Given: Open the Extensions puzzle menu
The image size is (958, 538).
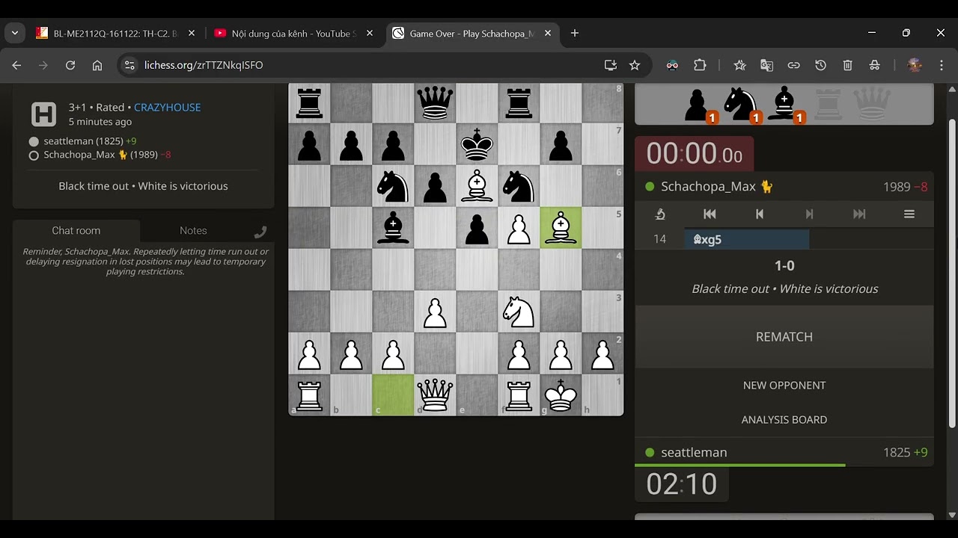Looking at the screenshot, I should click(700, 65).
